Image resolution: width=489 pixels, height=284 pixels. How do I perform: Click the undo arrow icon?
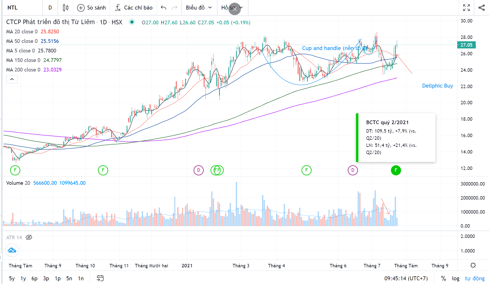coord(163,8)
